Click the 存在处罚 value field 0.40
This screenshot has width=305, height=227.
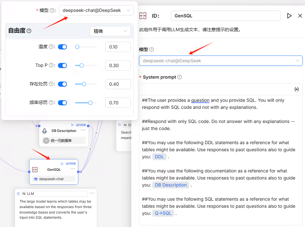118,84
